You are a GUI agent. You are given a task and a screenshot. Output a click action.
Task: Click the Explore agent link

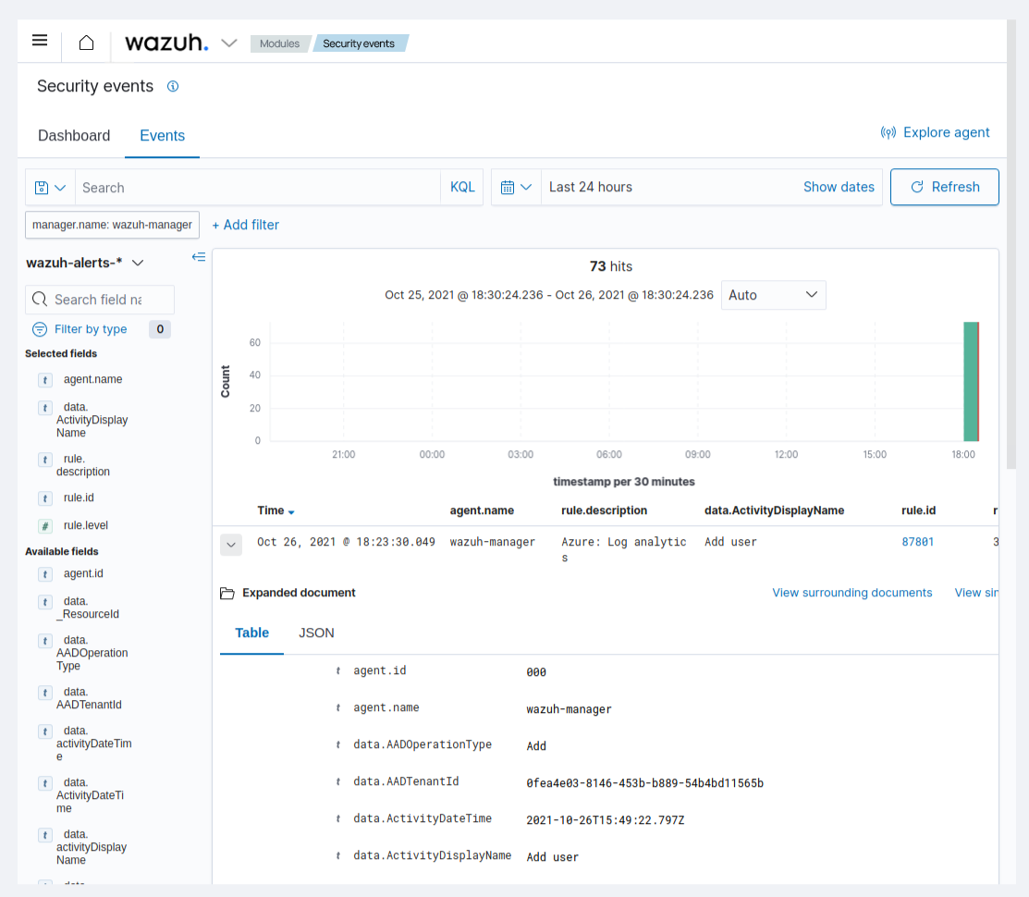935,132
